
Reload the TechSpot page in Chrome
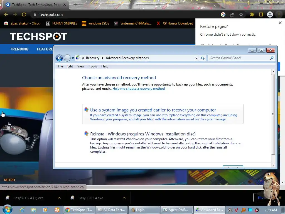point(24,14)
